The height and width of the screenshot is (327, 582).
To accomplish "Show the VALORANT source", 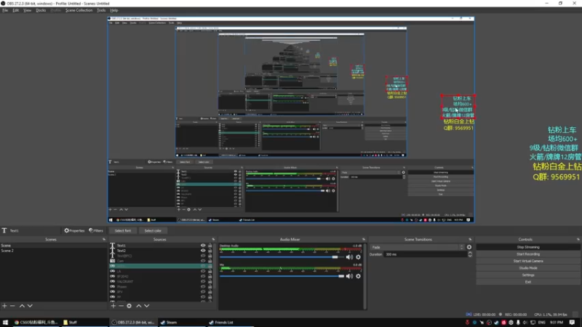I will [x=203, y=281].
